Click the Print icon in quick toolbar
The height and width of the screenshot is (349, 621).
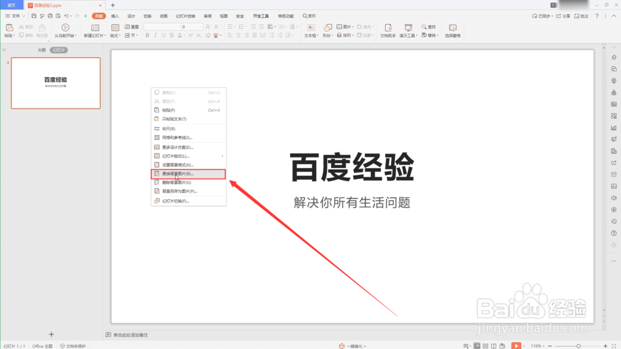tap(50, 16)
